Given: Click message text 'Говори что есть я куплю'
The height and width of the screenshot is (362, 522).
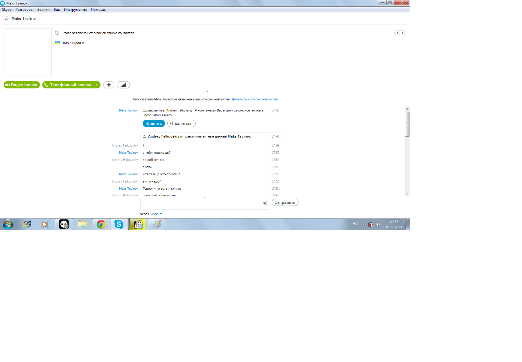Looking at the screenshot, I should pos(162,188).
